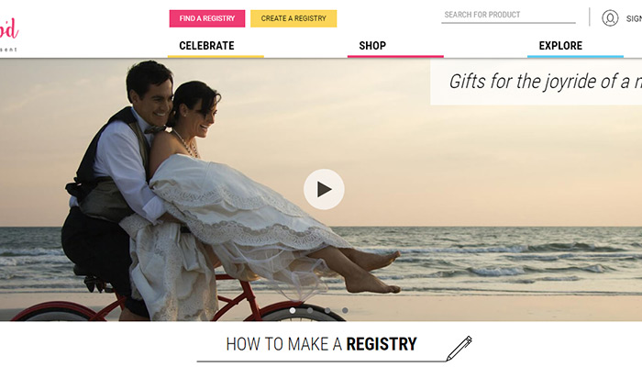This screenshot has height=367, width=642.
Task: Click the Find a Registry button
Action: tap(207, 18)
